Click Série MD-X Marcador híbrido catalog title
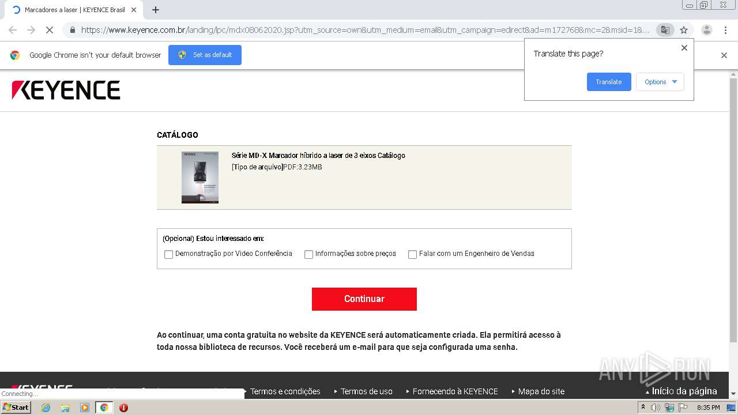 point(318,156)
